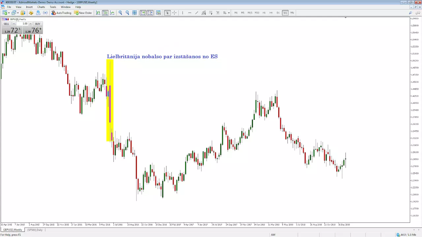Switch timeframe to M5
Viewport: 422px width, 237px height.
(x=243, y=13)
